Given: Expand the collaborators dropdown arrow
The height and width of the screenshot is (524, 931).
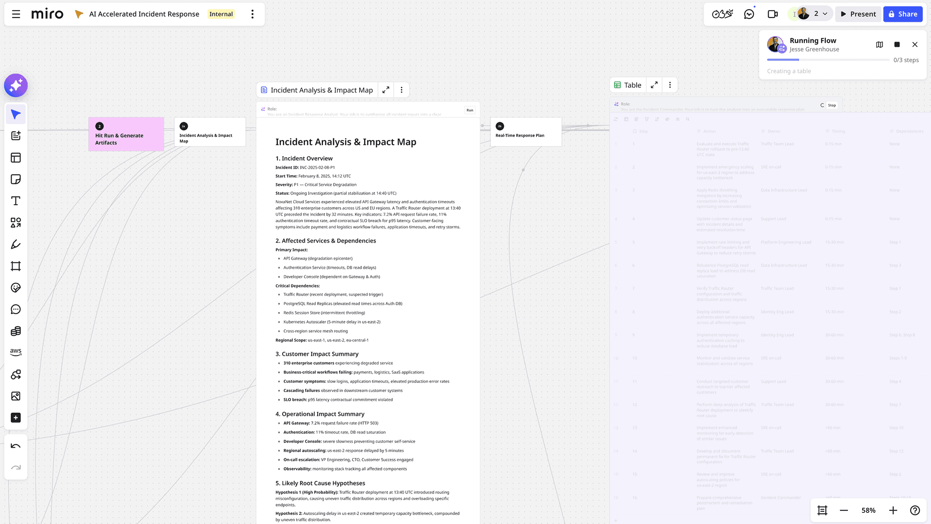Looking at the screenshot, I should (825, 14).
